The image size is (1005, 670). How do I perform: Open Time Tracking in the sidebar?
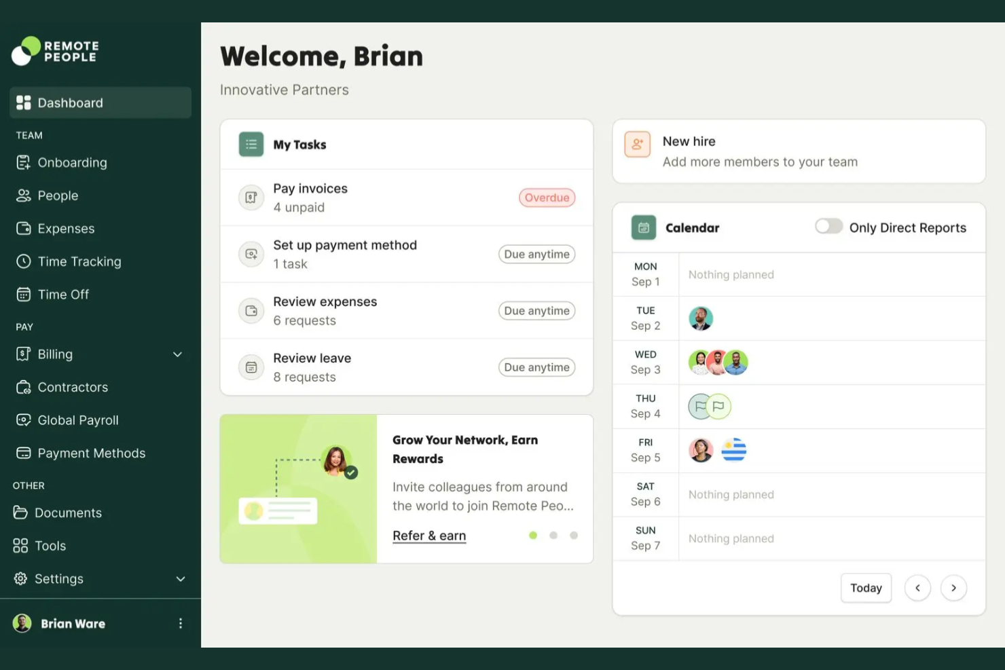pyautogui.click(x=79, y=261)
